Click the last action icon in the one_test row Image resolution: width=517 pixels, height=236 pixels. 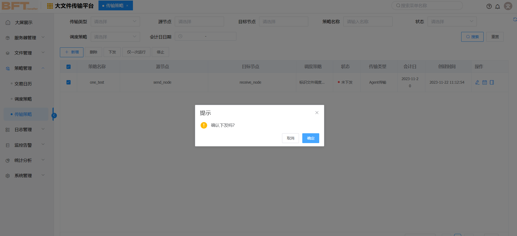pyautogui.click(x=492, y=82)
